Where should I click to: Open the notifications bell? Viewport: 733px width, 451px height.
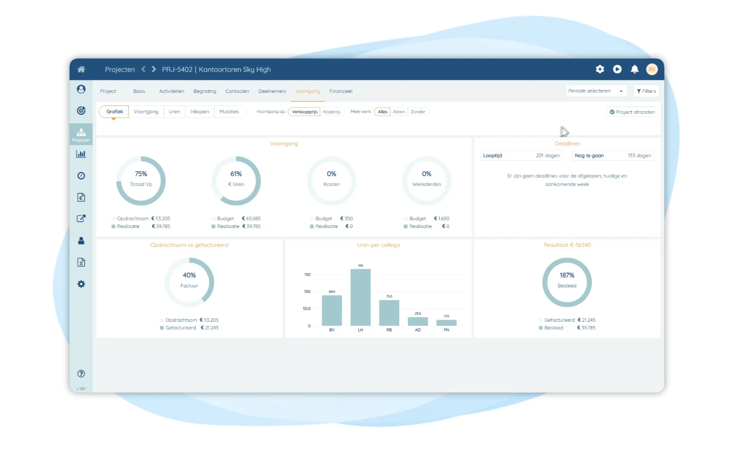coord(634,69)
